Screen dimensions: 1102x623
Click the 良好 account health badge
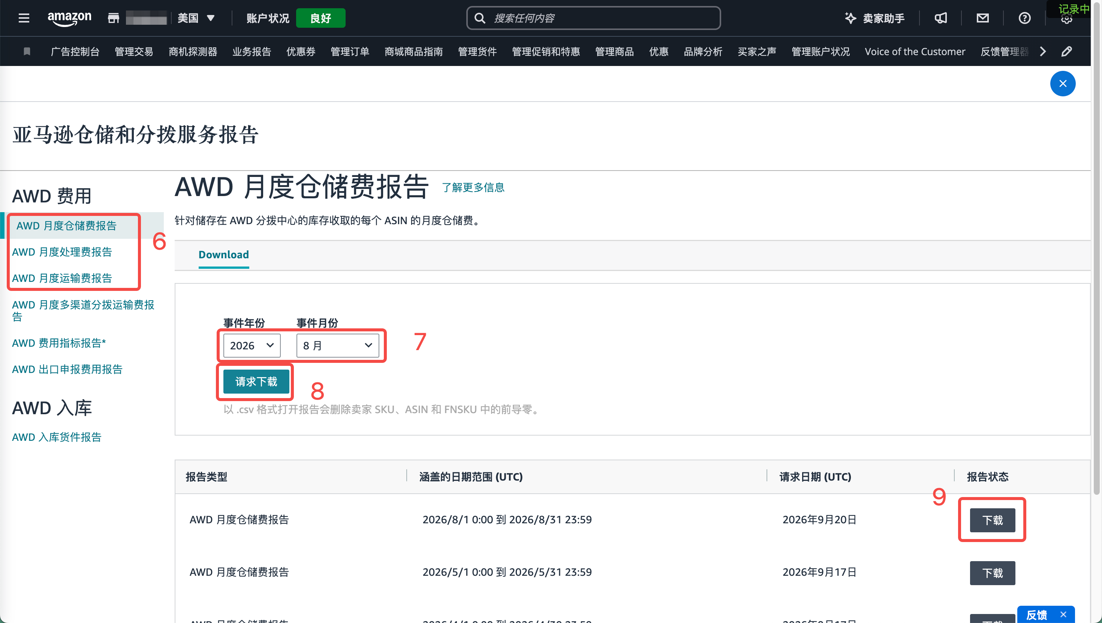point(320,18)
